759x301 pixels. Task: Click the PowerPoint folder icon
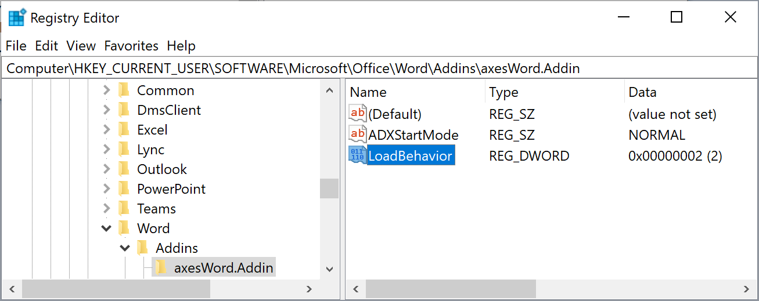click(x=123, y=189)
